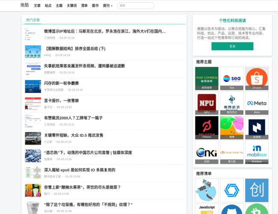Expand the 周刊 dropdown menu
Image resolution: width=278 pixels, height=214 pixels.
click(x=108, y=6)
